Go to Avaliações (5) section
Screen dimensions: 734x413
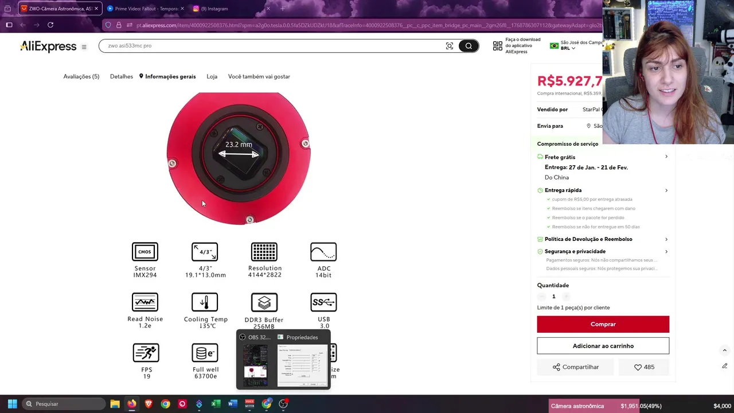pos(81,76)
